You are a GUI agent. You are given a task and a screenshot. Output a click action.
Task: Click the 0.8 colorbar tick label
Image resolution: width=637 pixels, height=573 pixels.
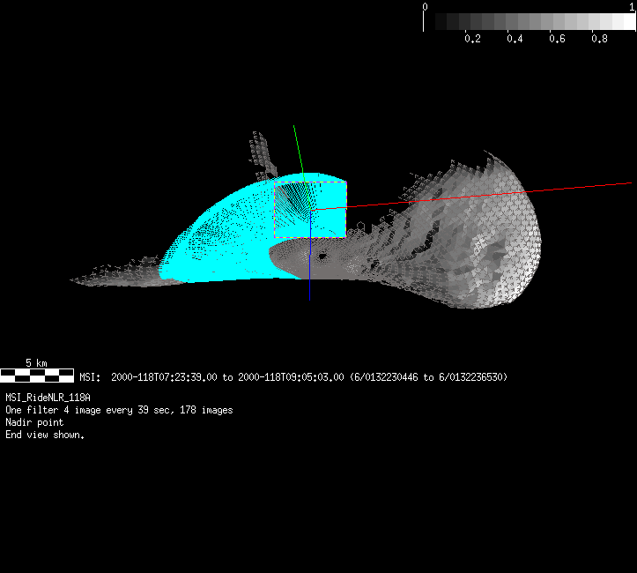(599, 39)
